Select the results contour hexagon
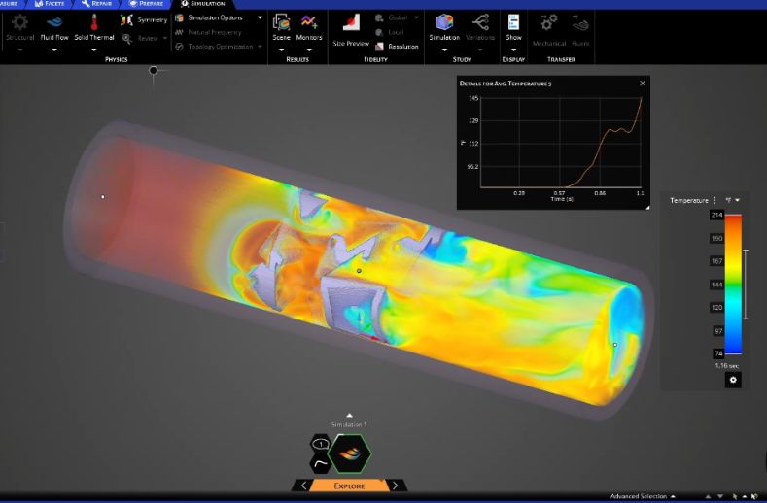This screenshot has height=503, width=767. pyautogui.click(x=350, y=453)
